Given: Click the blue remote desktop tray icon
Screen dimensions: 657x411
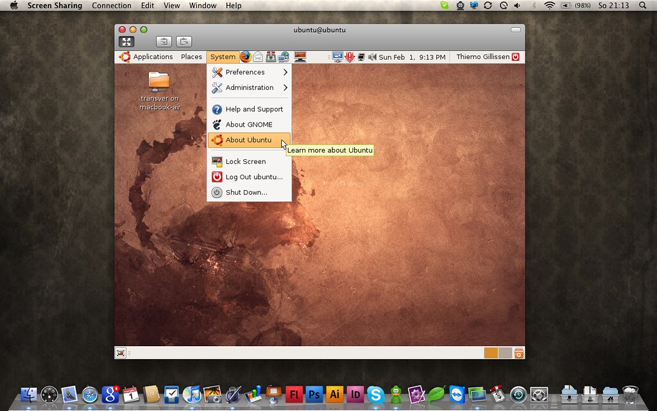Looking at the screenshot, I should point(337,57).
